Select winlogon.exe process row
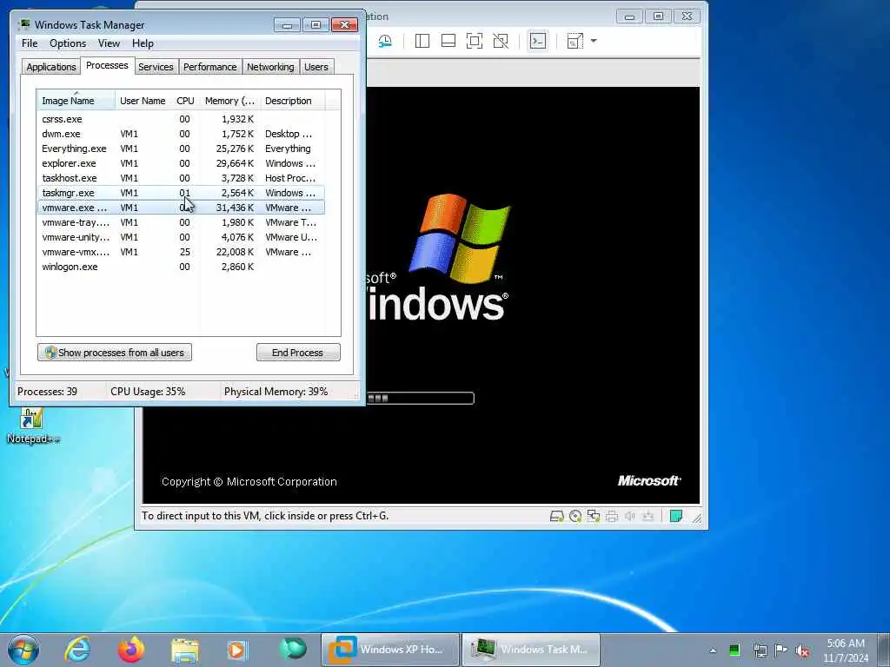Image resolution: width=890 pixels, height=667 pixels. click(x=181, y=267)
